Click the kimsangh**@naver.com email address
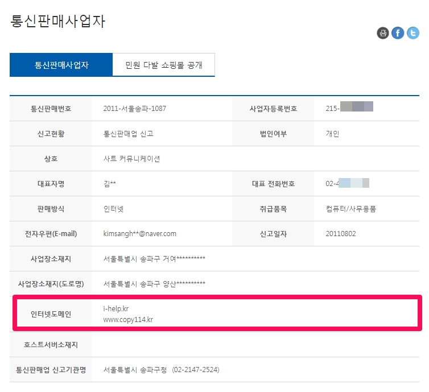Viewport: 429px width, 392px height. click(140, 233)
